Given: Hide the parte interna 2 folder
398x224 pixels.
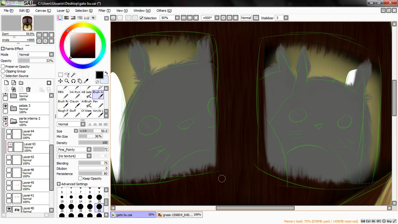Looking at the screenshot, I should pyautogui.click(x=5, y=119).
